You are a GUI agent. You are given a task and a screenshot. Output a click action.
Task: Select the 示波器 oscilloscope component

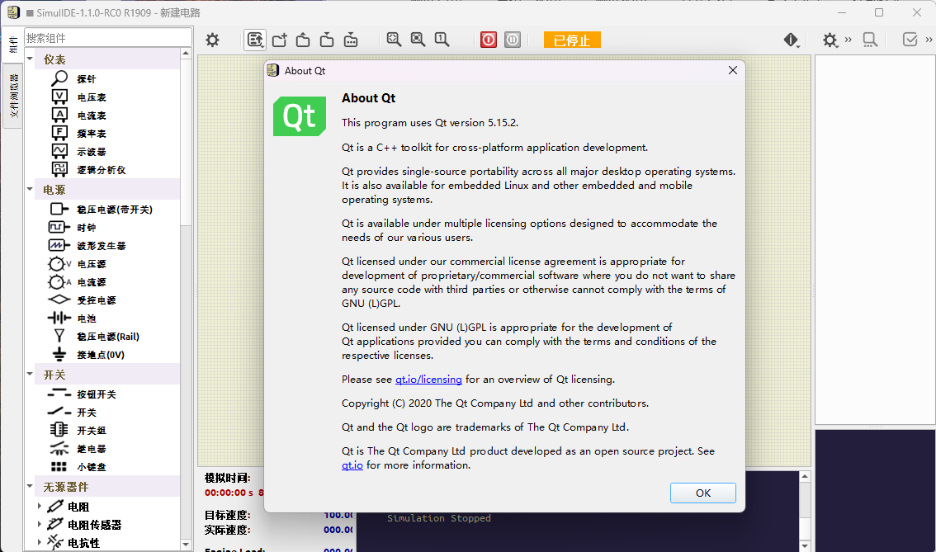pos(92,152)
